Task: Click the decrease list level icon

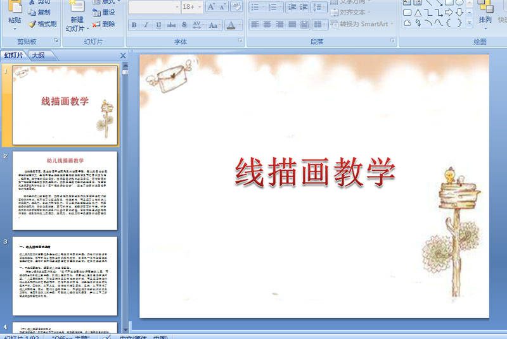Action: click(x=292, y=7)
